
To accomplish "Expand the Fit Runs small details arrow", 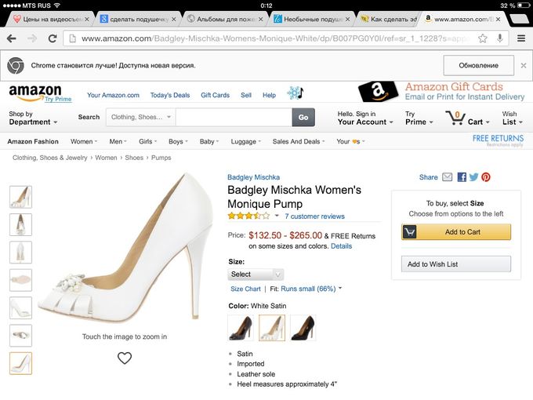I will (x=340, y=288).
